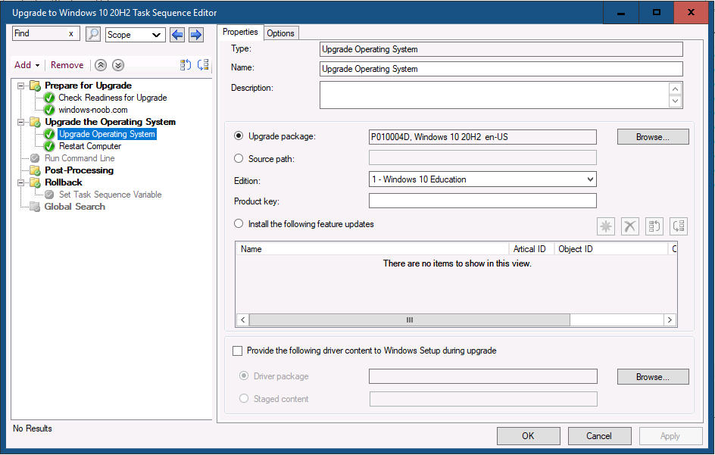Viewport: 715px width, 455px height.
Task: Clear the Find box with x
Action: pyautogui.click(x=71, y=34)
